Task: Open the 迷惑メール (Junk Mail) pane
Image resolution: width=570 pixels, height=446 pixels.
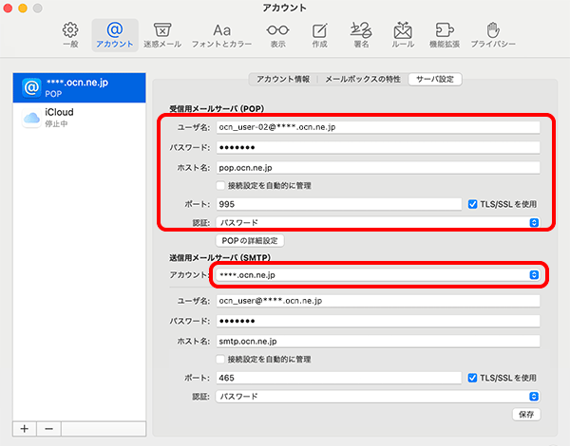Action: coord(162,35)
